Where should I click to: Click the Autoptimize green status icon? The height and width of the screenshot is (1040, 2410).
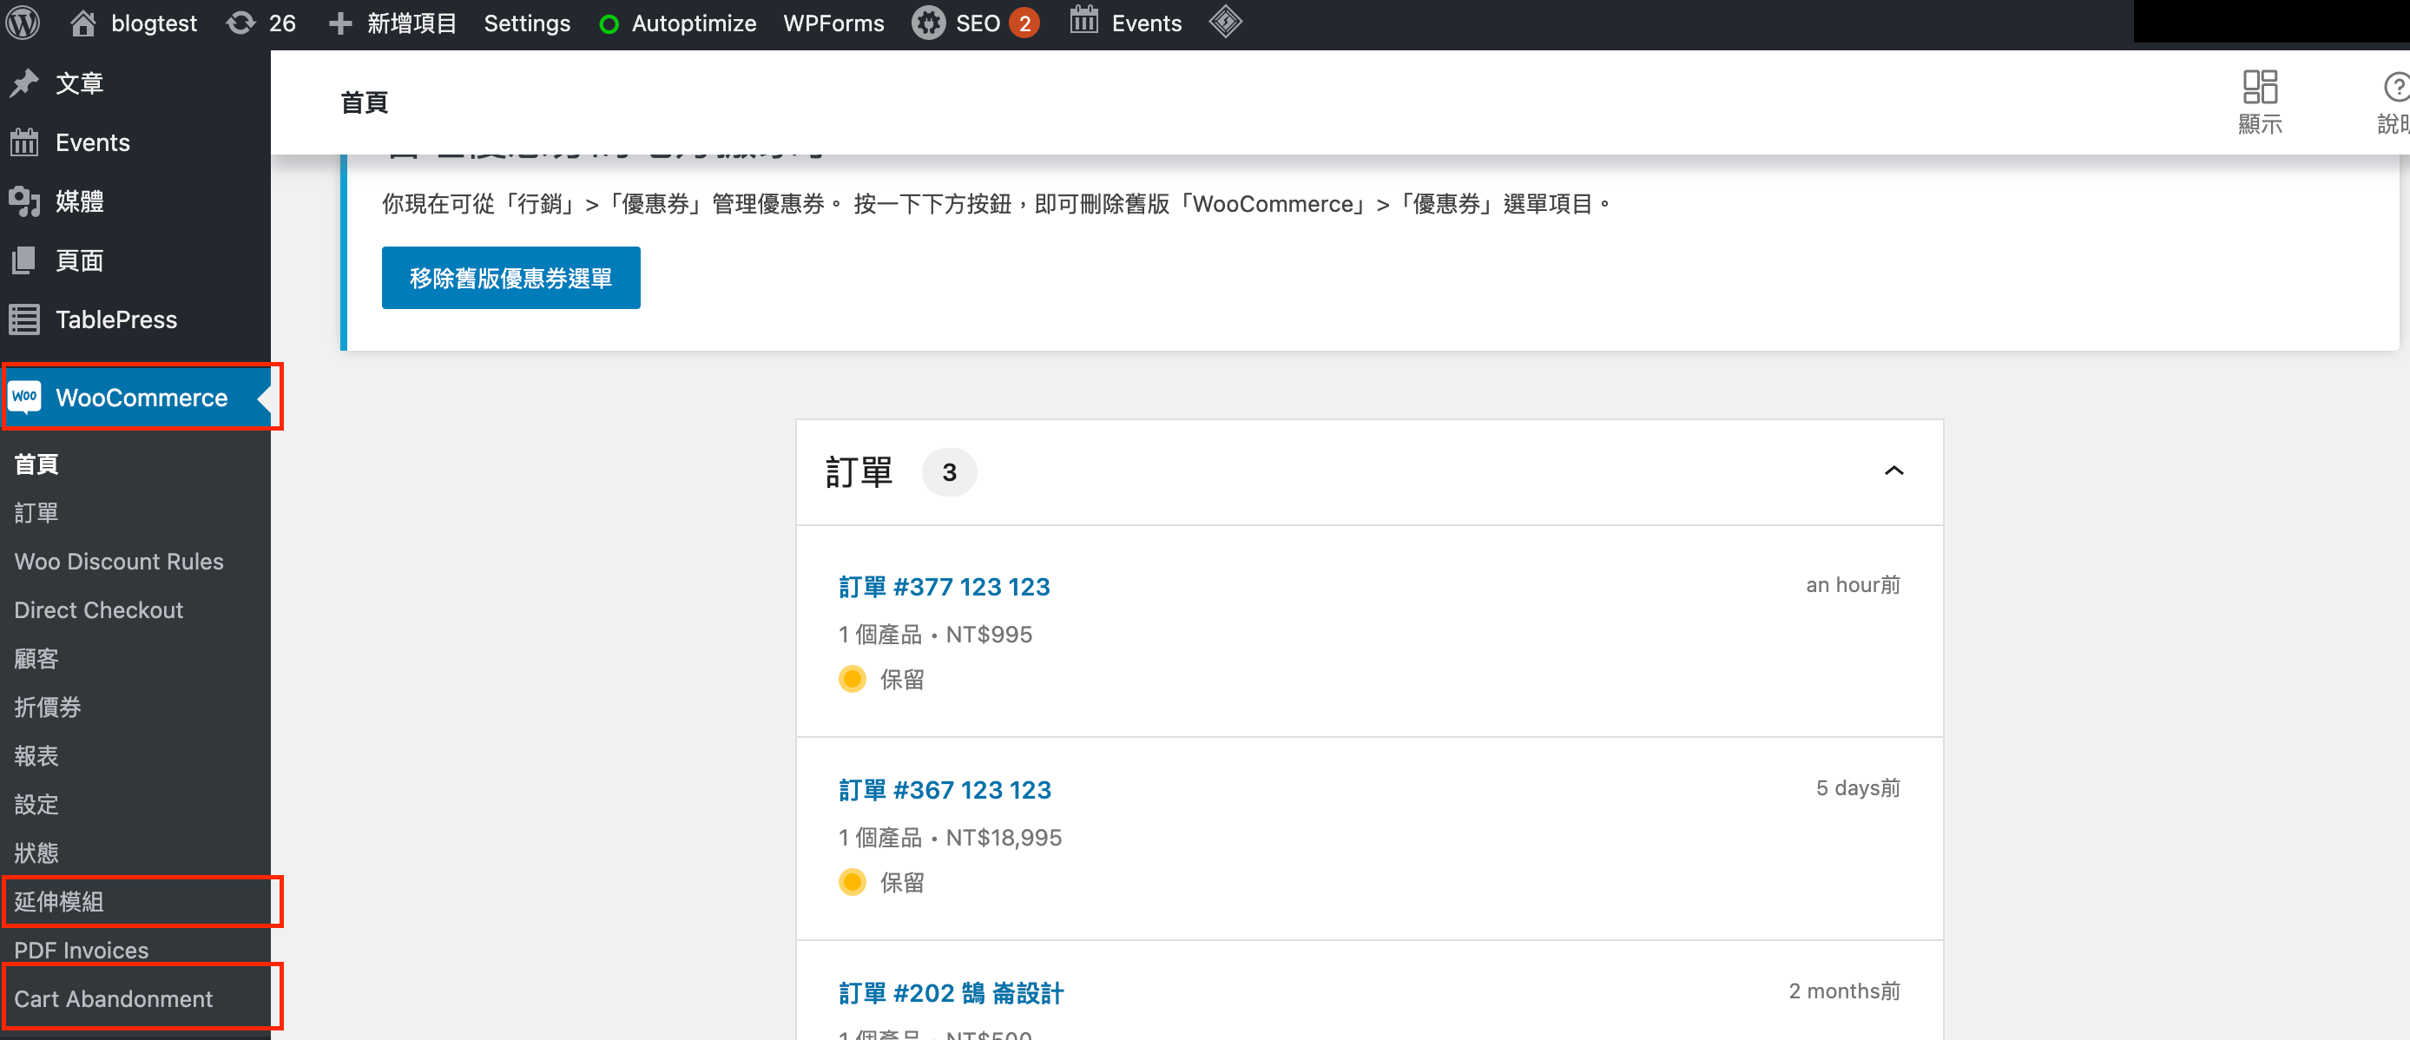click(610, 22)
